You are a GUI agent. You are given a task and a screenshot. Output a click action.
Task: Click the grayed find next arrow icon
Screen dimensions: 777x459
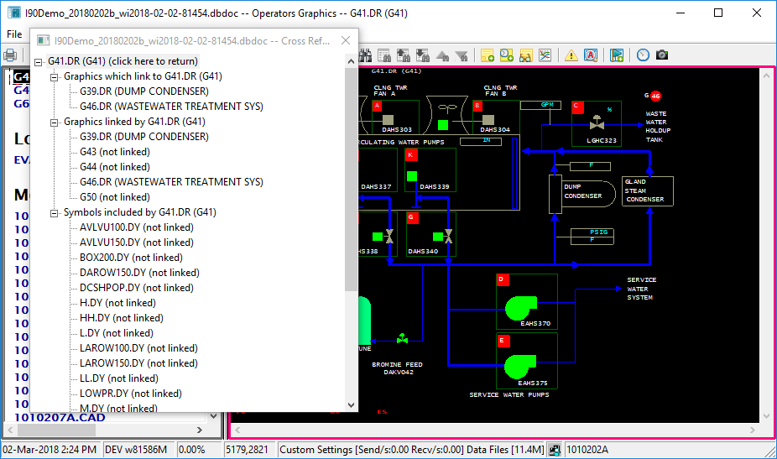click(x=462, y=55)
